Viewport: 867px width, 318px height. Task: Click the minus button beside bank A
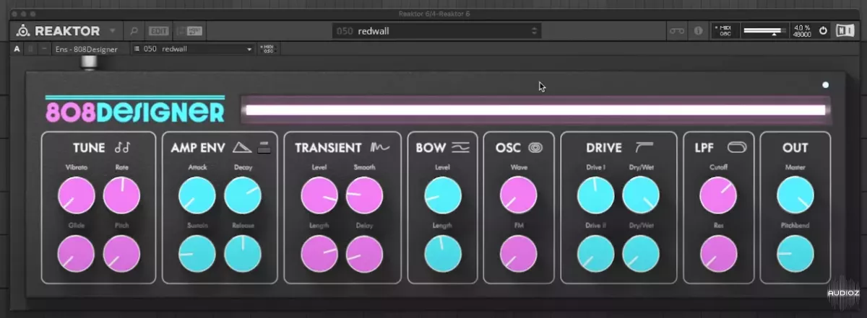(44, 49)
